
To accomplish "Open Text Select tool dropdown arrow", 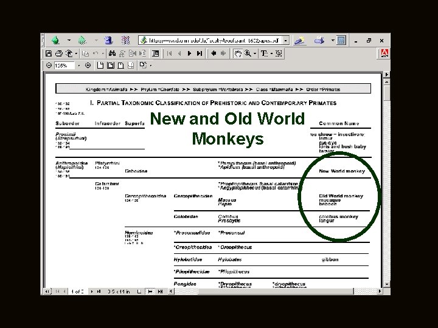I will click(x=271, y=53).
